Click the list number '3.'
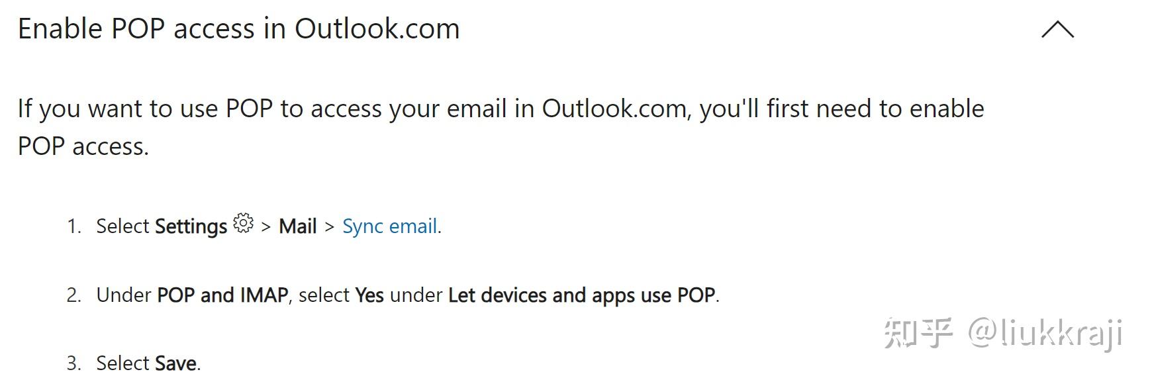The image size is (1152, 384). (73, 363)
